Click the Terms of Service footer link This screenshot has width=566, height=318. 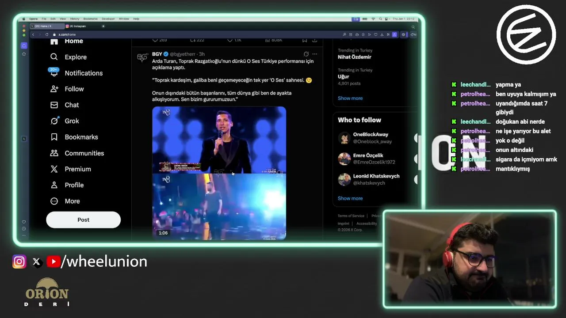[351, 216]
